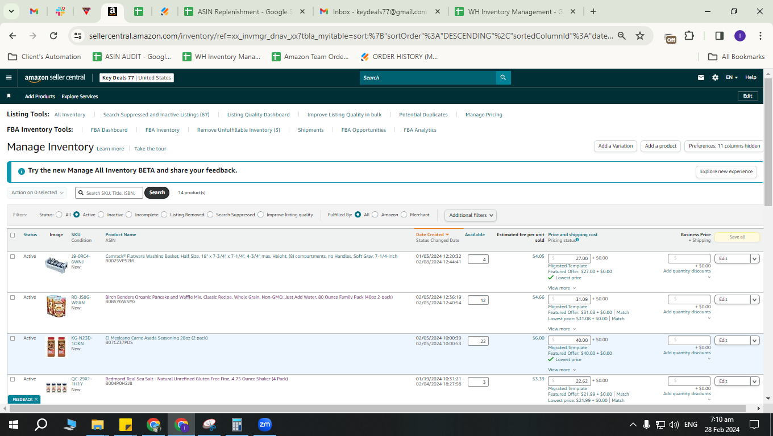Click the Add a Variation button
Screen dimensions: 773x436
pos(616,146)
